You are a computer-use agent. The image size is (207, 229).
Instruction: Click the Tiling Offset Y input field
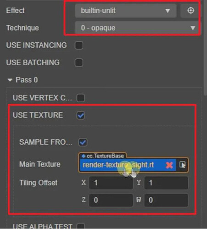click(x=166, y=183)
